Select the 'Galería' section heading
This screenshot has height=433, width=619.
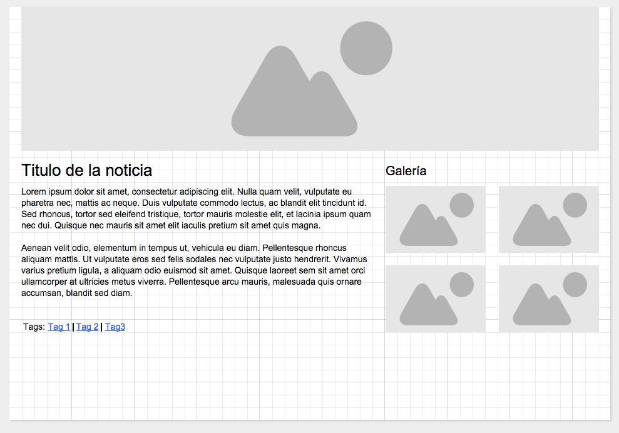click(x=406, y=171)
